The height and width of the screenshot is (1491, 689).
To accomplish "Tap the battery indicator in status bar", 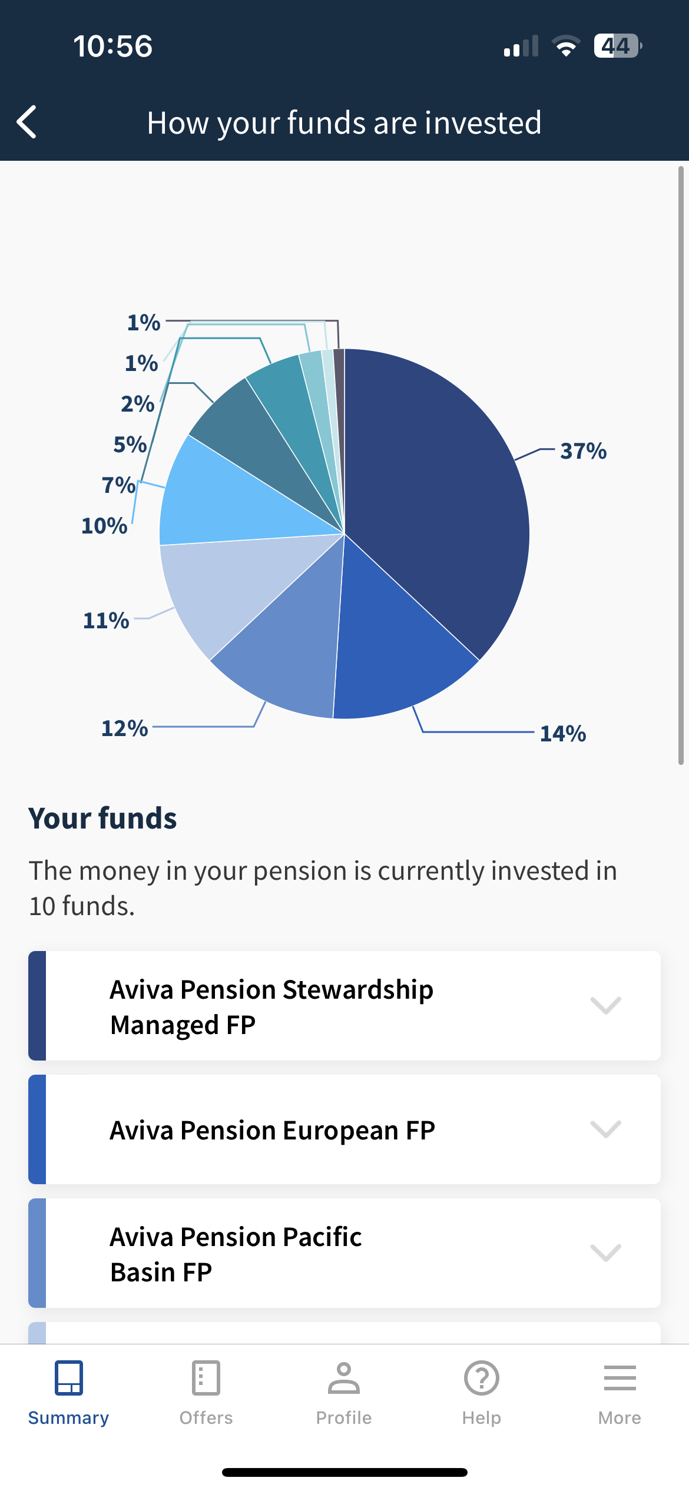I will pos(617,46).
